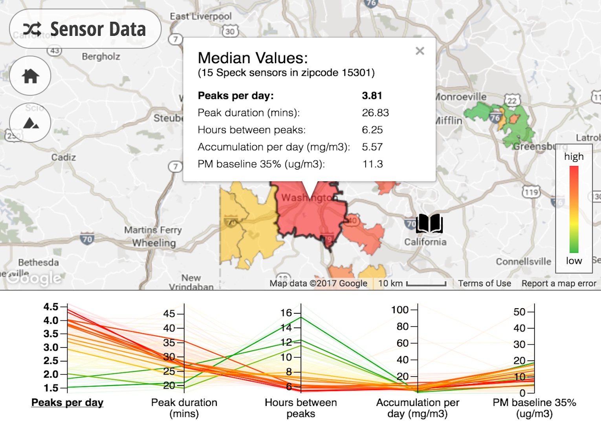
Task: Close the Median Values popup
Action: 420,51
